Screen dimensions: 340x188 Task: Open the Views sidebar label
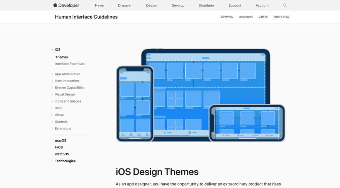tap(59, 115)
